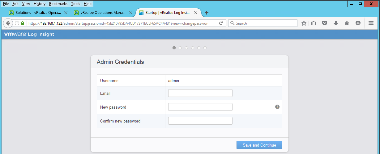
Task: Close the vRealize Operations Manager tab
Action: (130, 13)
